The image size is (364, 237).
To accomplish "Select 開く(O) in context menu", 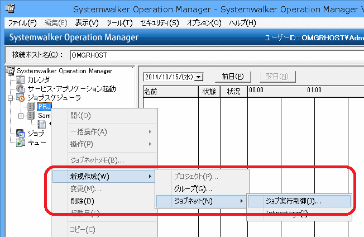I will click(105, 116).
